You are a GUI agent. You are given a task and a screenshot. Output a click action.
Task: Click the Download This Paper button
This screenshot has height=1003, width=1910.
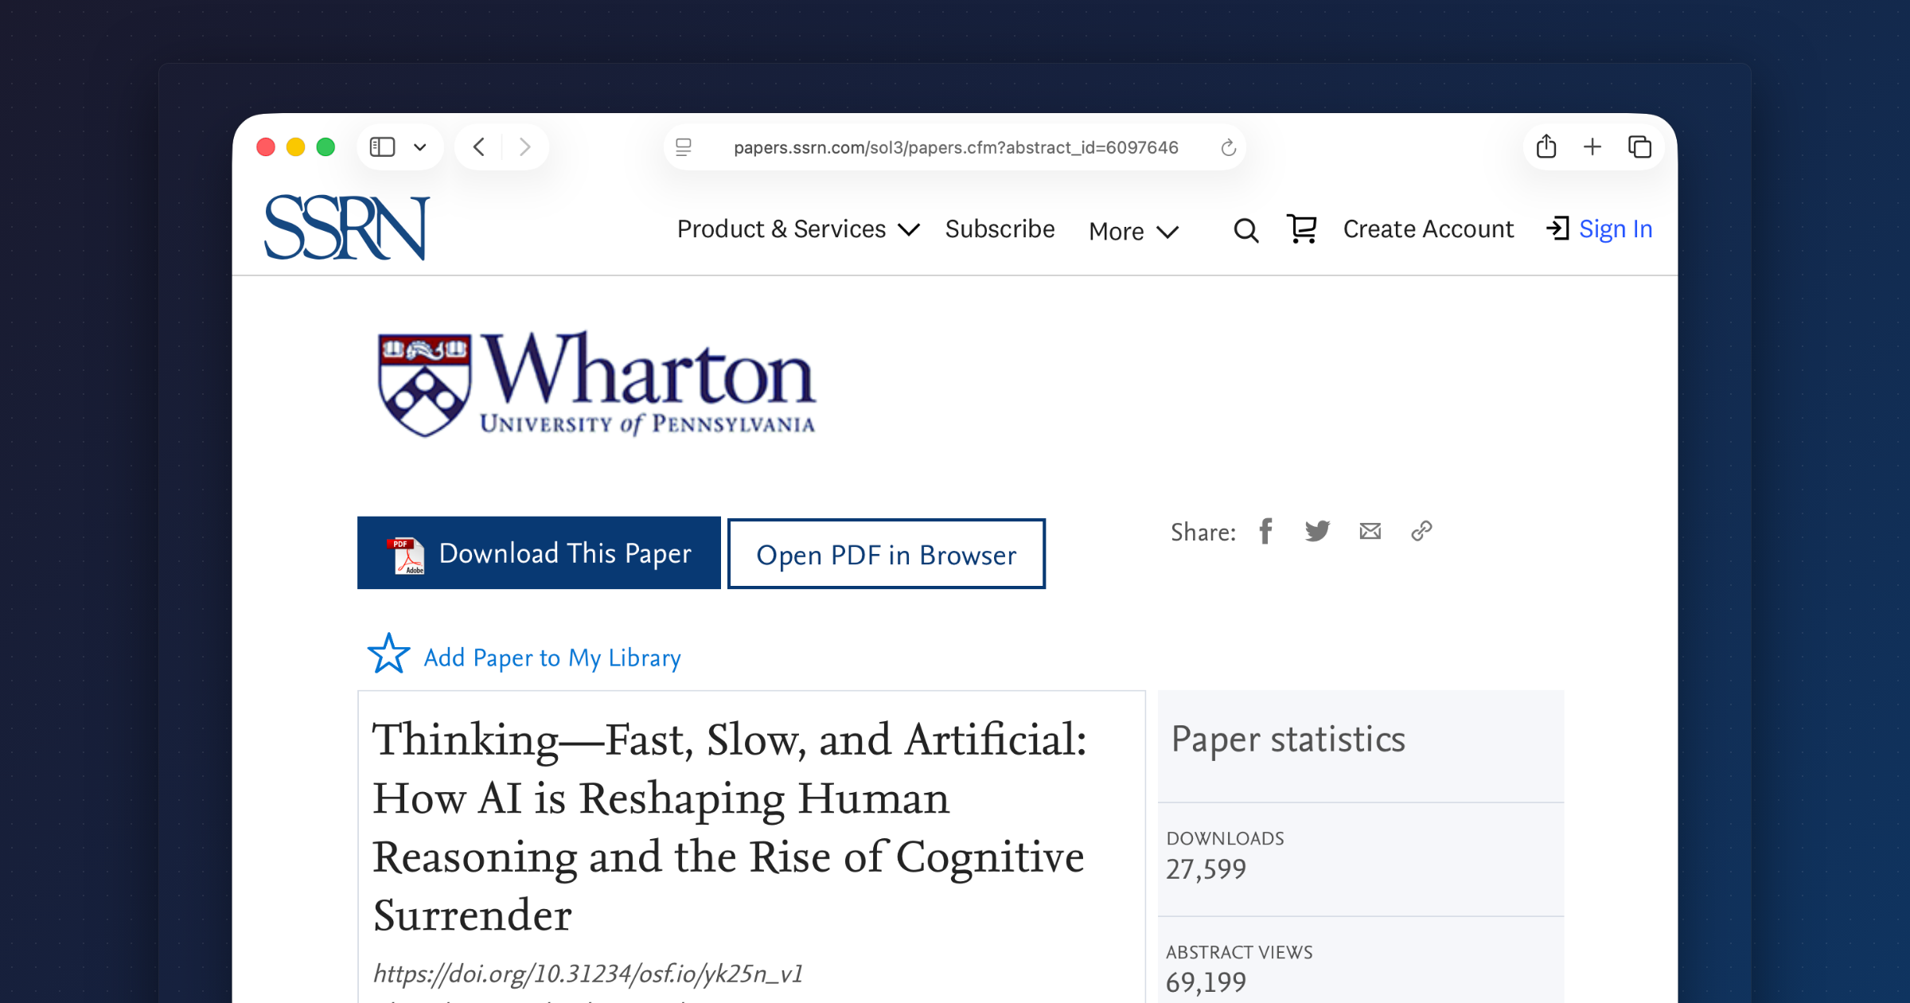(x=538, y=552)
